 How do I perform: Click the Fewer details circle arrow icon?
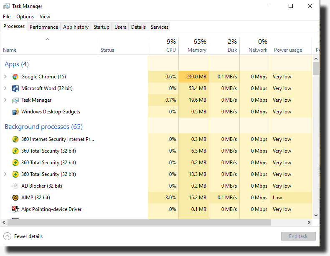7,236
